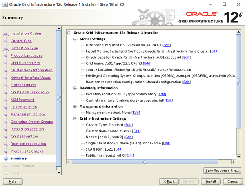Image resolution: width=245 pixels, height=186 pixels.
Task: Go to Product Languages step
Action: tap(27, 55)
